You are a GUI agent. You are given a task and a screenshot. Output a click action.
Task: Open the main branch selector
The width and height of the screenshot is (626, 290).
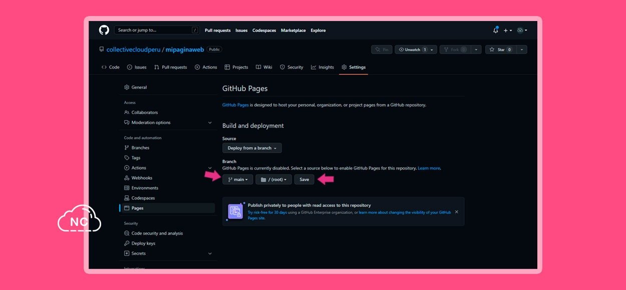tap(238, 179)
